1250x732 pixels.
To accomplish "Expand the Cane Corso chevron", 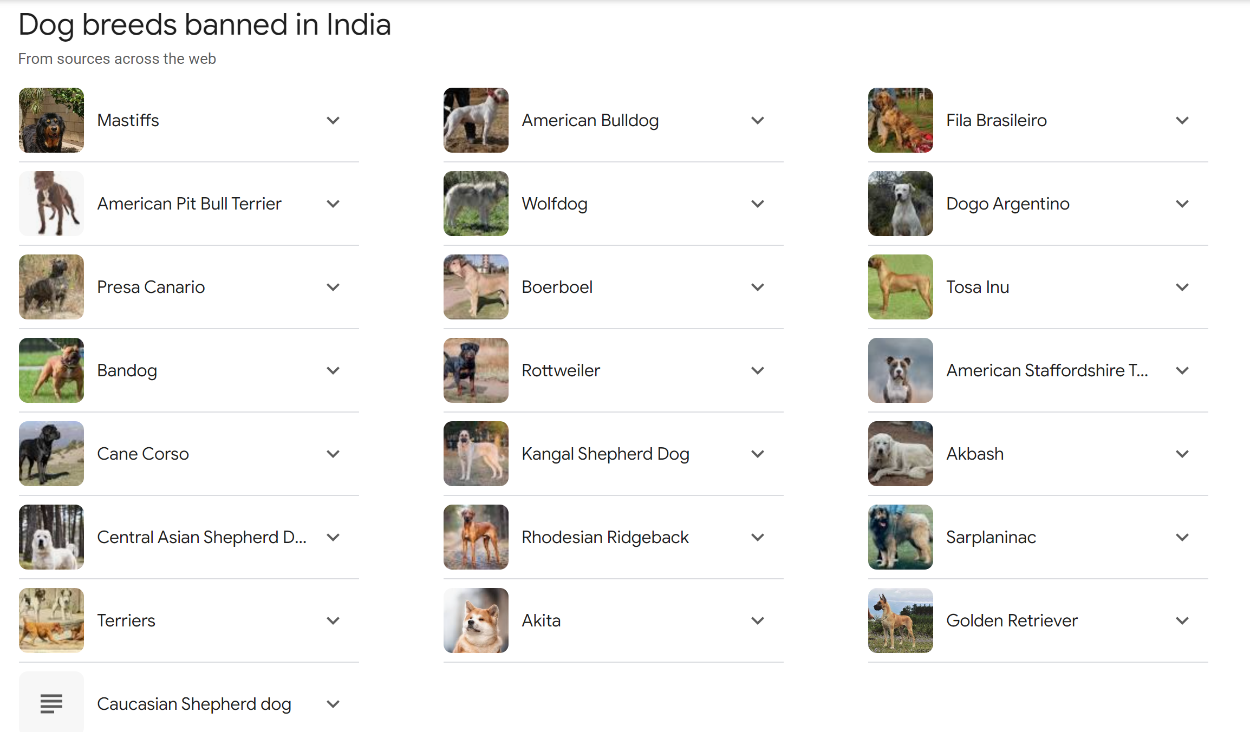I will 333,454.
